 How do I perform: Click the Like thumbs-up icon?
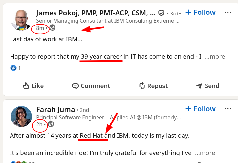click(27, 86)
